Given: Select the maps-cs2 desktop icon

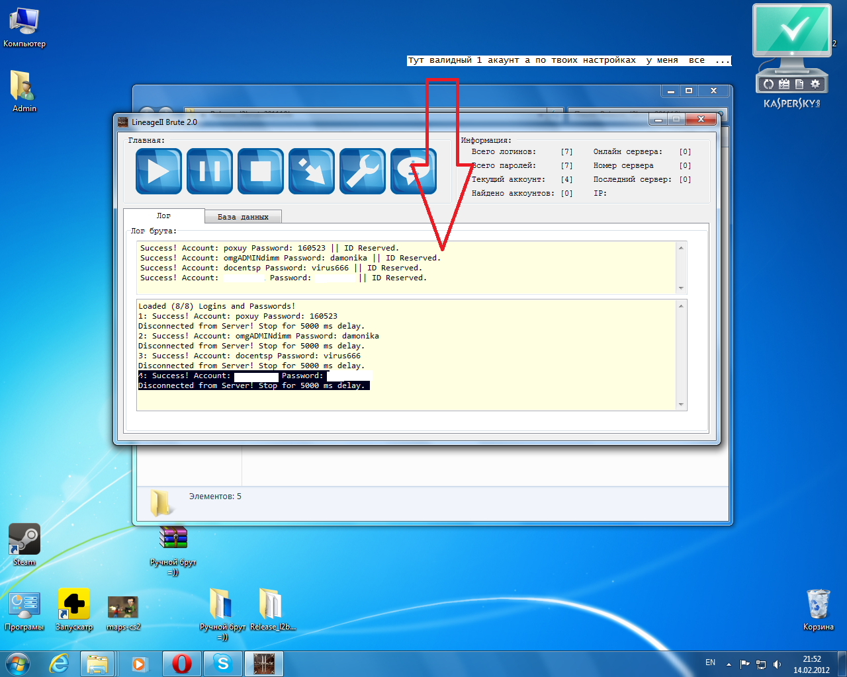Looking at the screenshot, I should (x=123, y=612).
